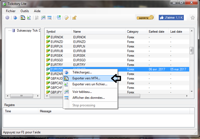Viewport: 200px width, 139px height.
Task: Open the Aide menu
Action: pos(37,11)
